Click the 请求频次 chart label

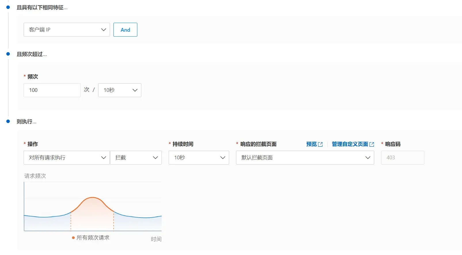pos(35,176)
